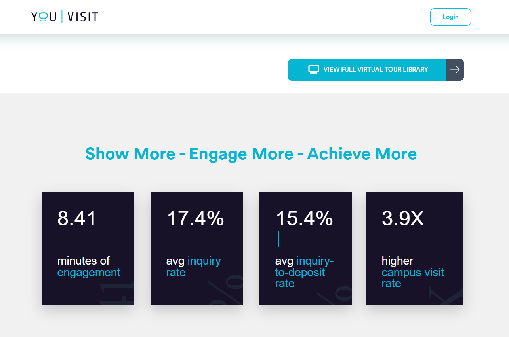The width and height of the screenshot is (509, 337).
Task: Click the monitor icon on the tour library button
Action: [x=313, y=70]
